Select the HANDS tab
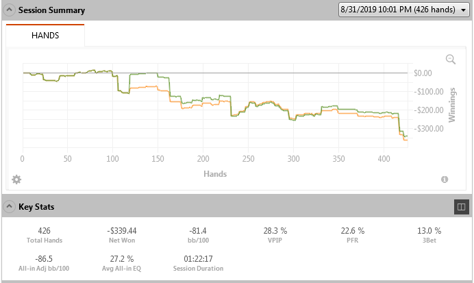 click(x=45, y=36)
